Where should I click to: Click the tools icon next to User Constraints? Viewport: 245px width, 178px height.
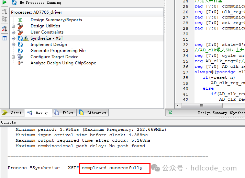[20, 32]
